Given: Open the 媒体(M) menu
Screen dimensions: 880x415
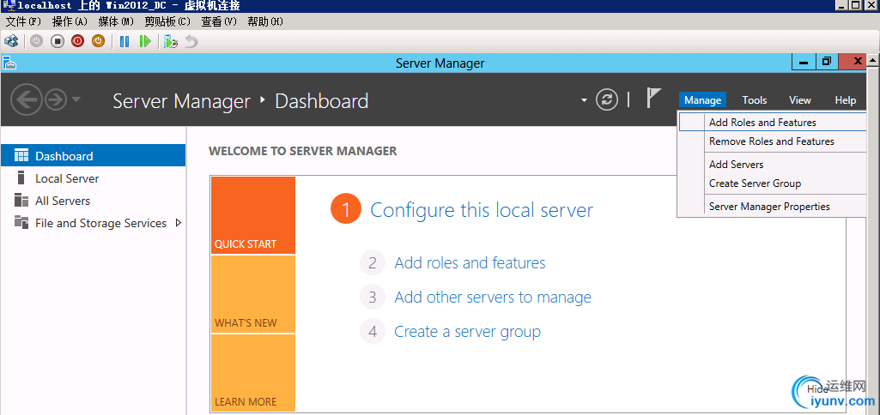Looking at the screenshot, I should pos(116,22).
